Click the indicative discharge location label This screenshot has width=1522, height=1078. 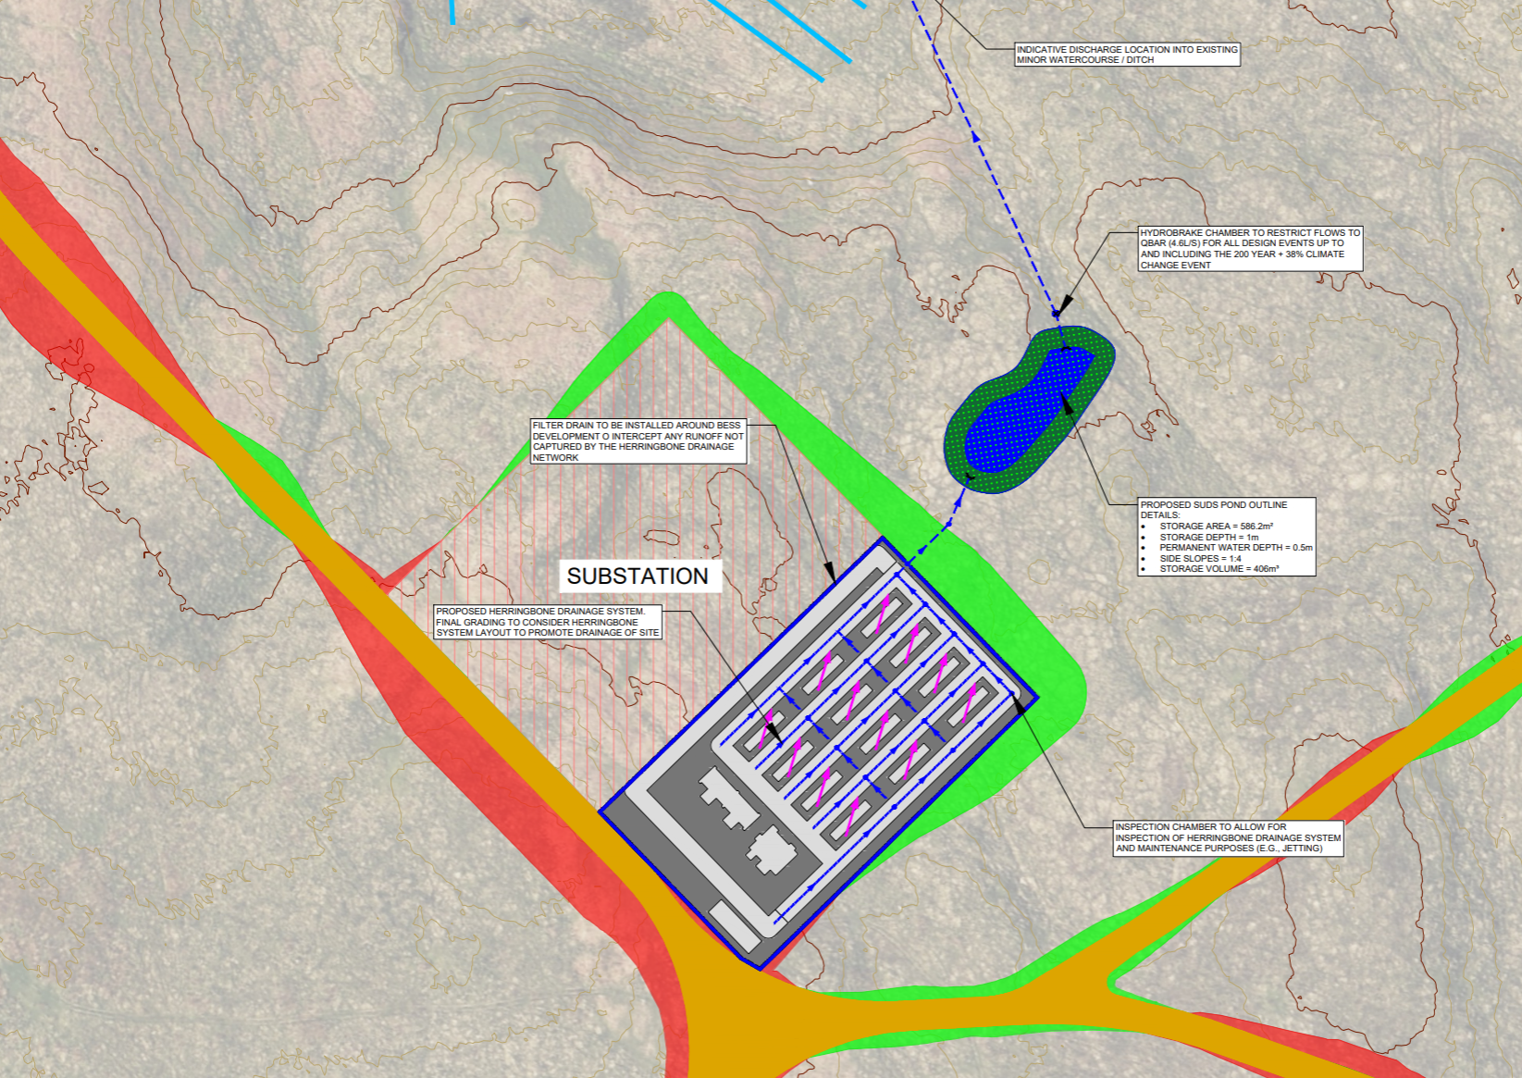pos(1127,56)
